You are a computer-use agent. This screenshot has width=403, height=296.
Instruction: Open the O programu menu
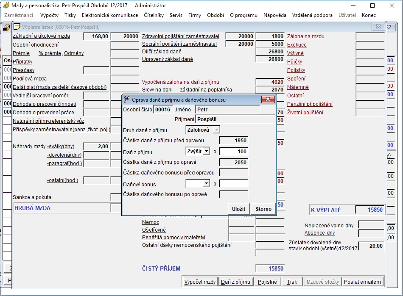[243, 15]
